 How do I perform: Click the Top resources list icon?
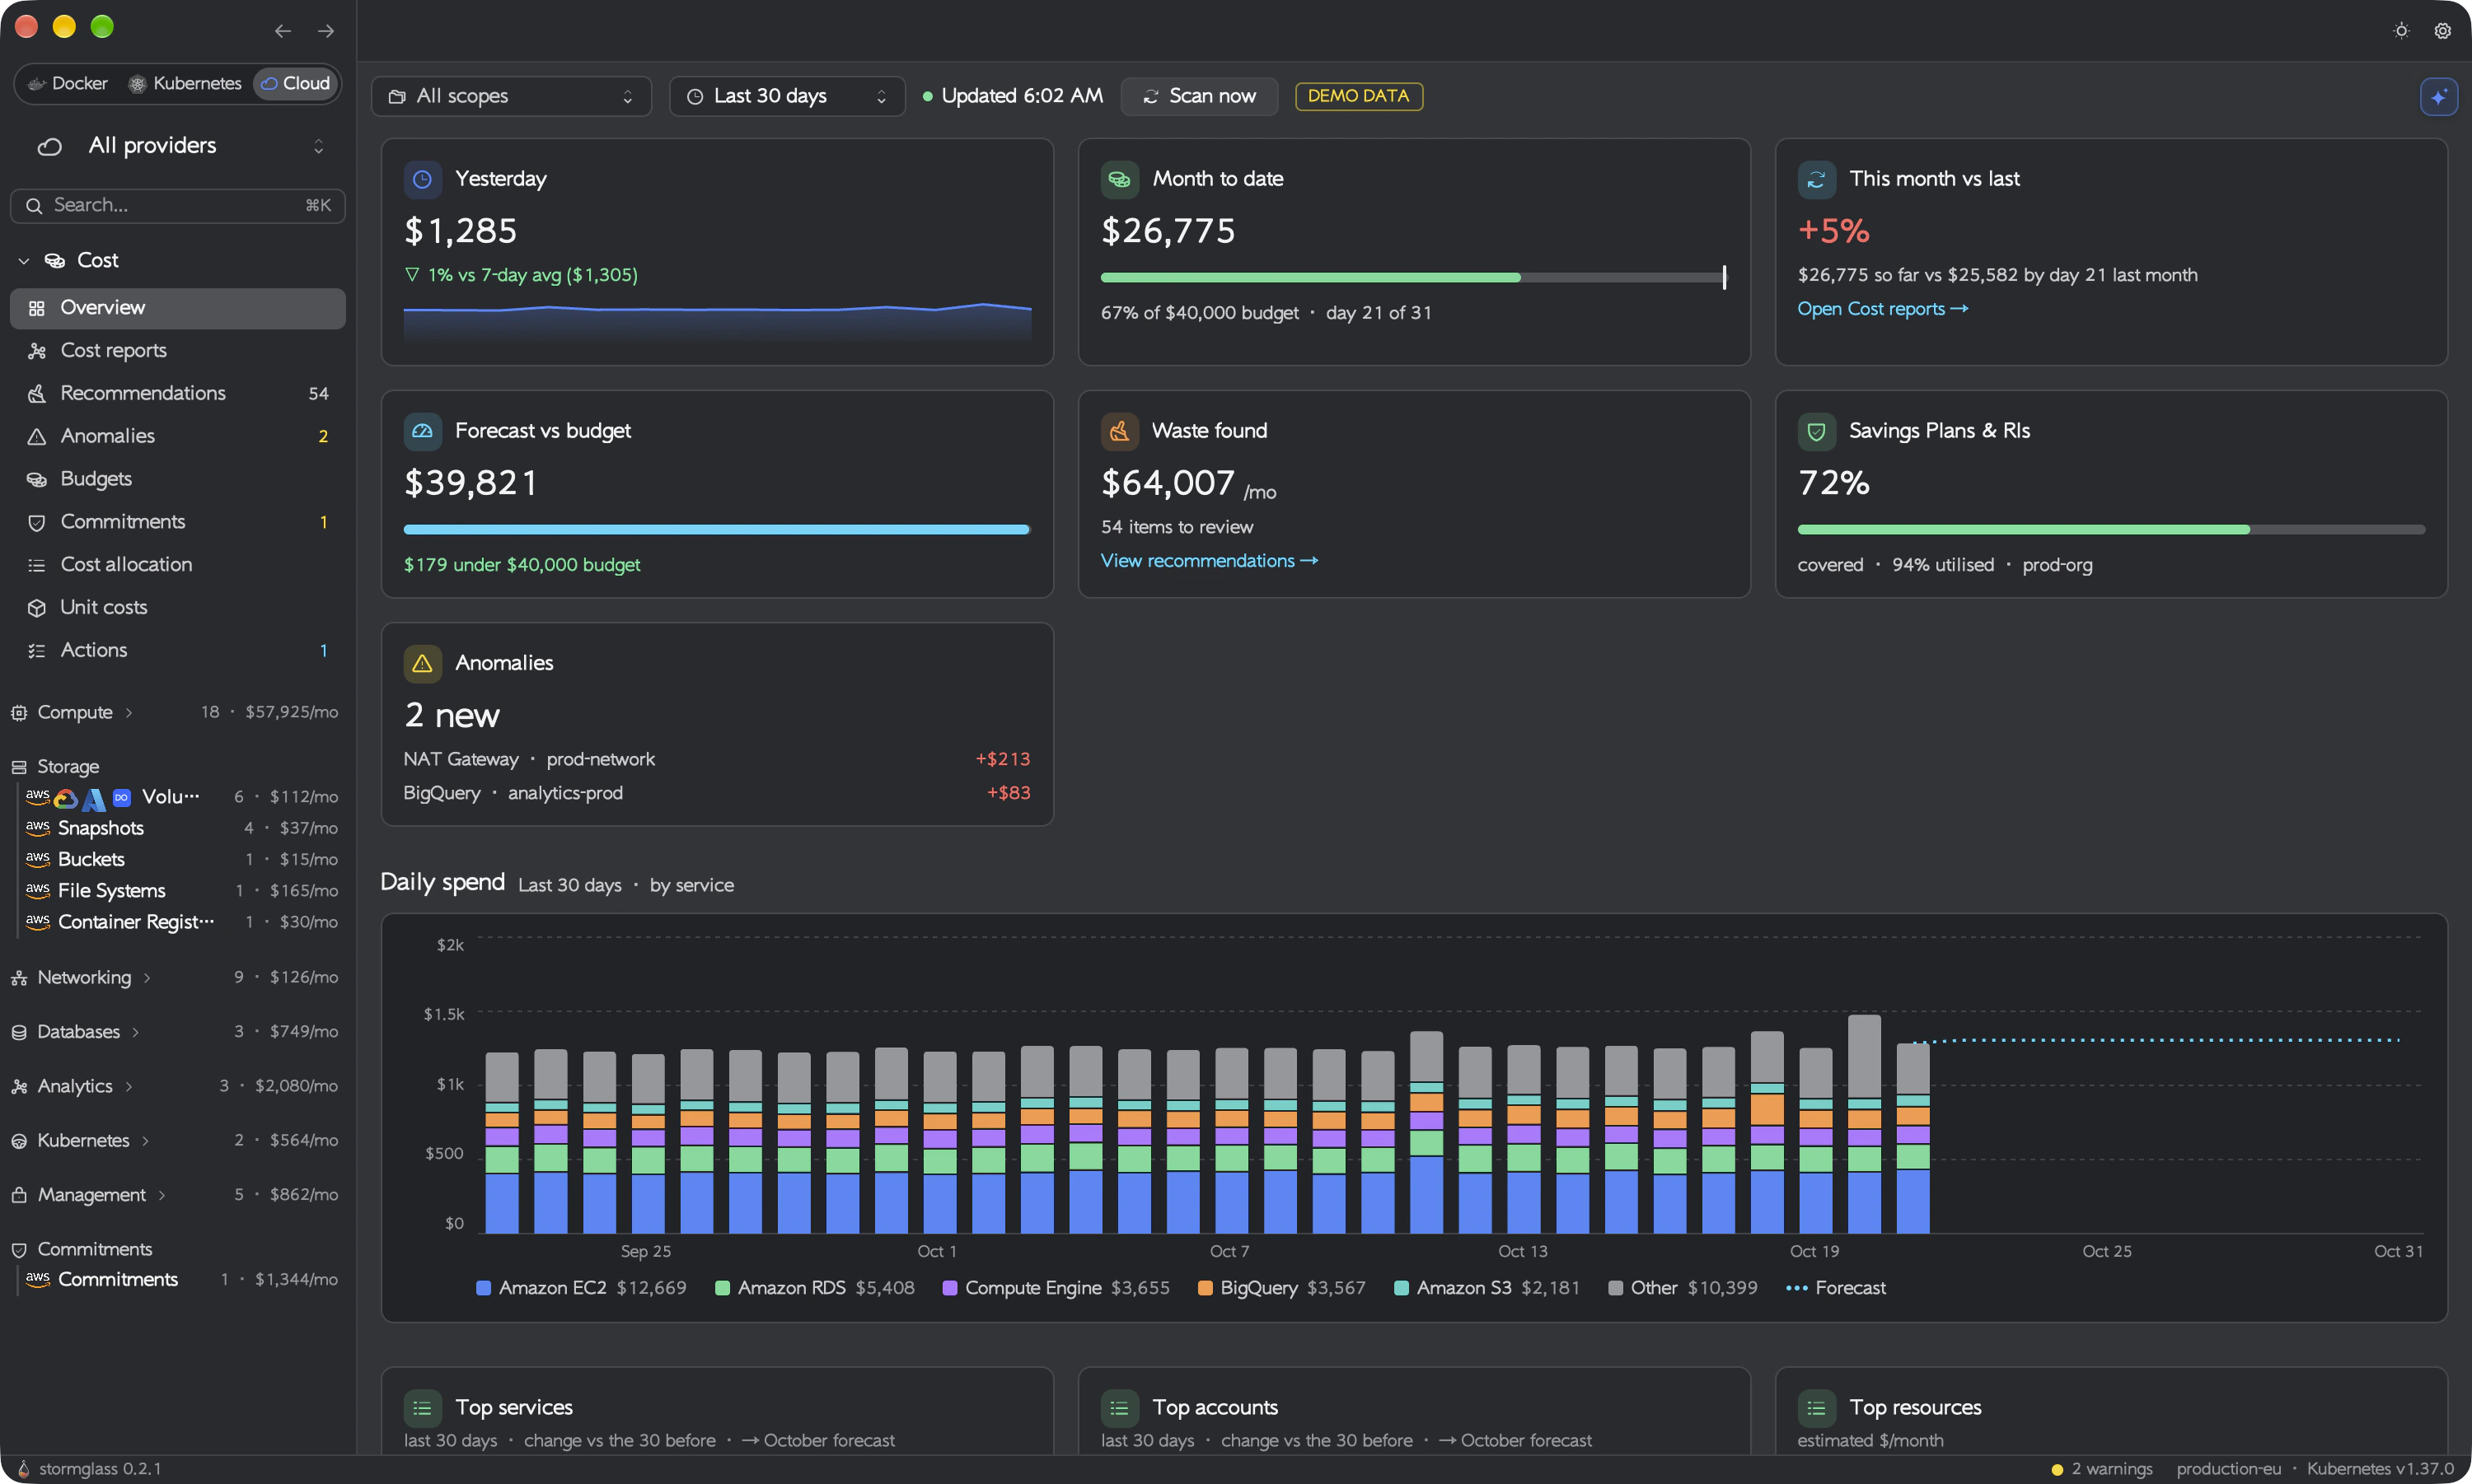point(1816,1408)
